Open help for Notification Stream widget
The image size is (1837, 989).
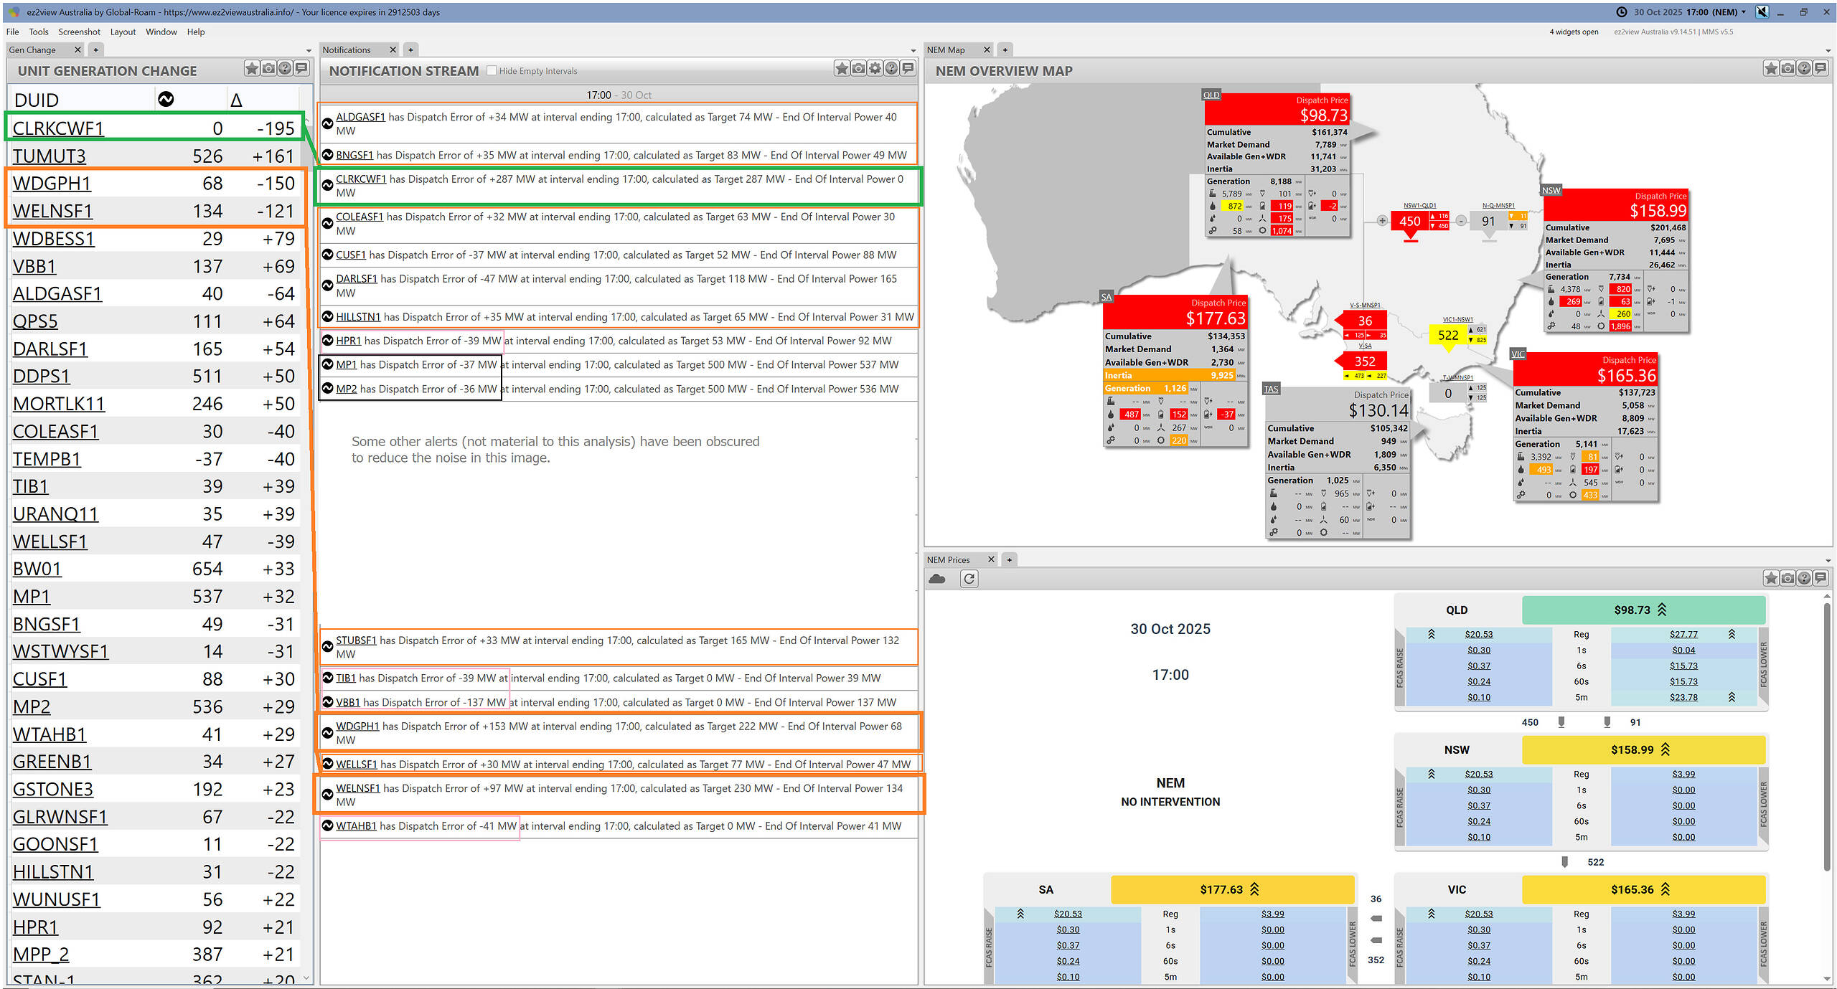click(891, 68)
